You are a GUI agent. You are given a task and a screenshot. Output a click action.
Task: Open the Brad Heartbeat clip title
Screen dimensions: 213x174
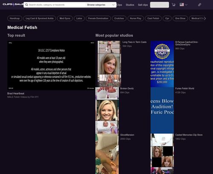click(16, 94)
